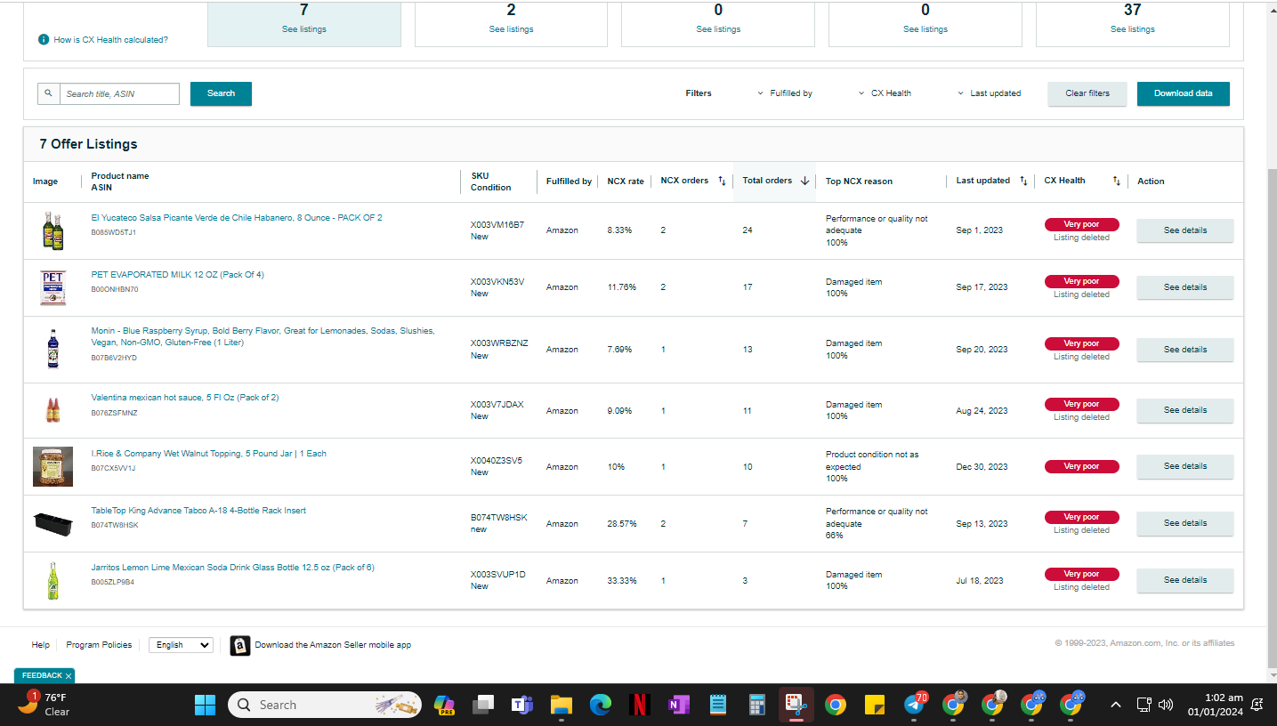The width and height of the screenshot is (1277, 726).
Task: Open Snipping Tool from taskbar
Action: click(795, 705)
